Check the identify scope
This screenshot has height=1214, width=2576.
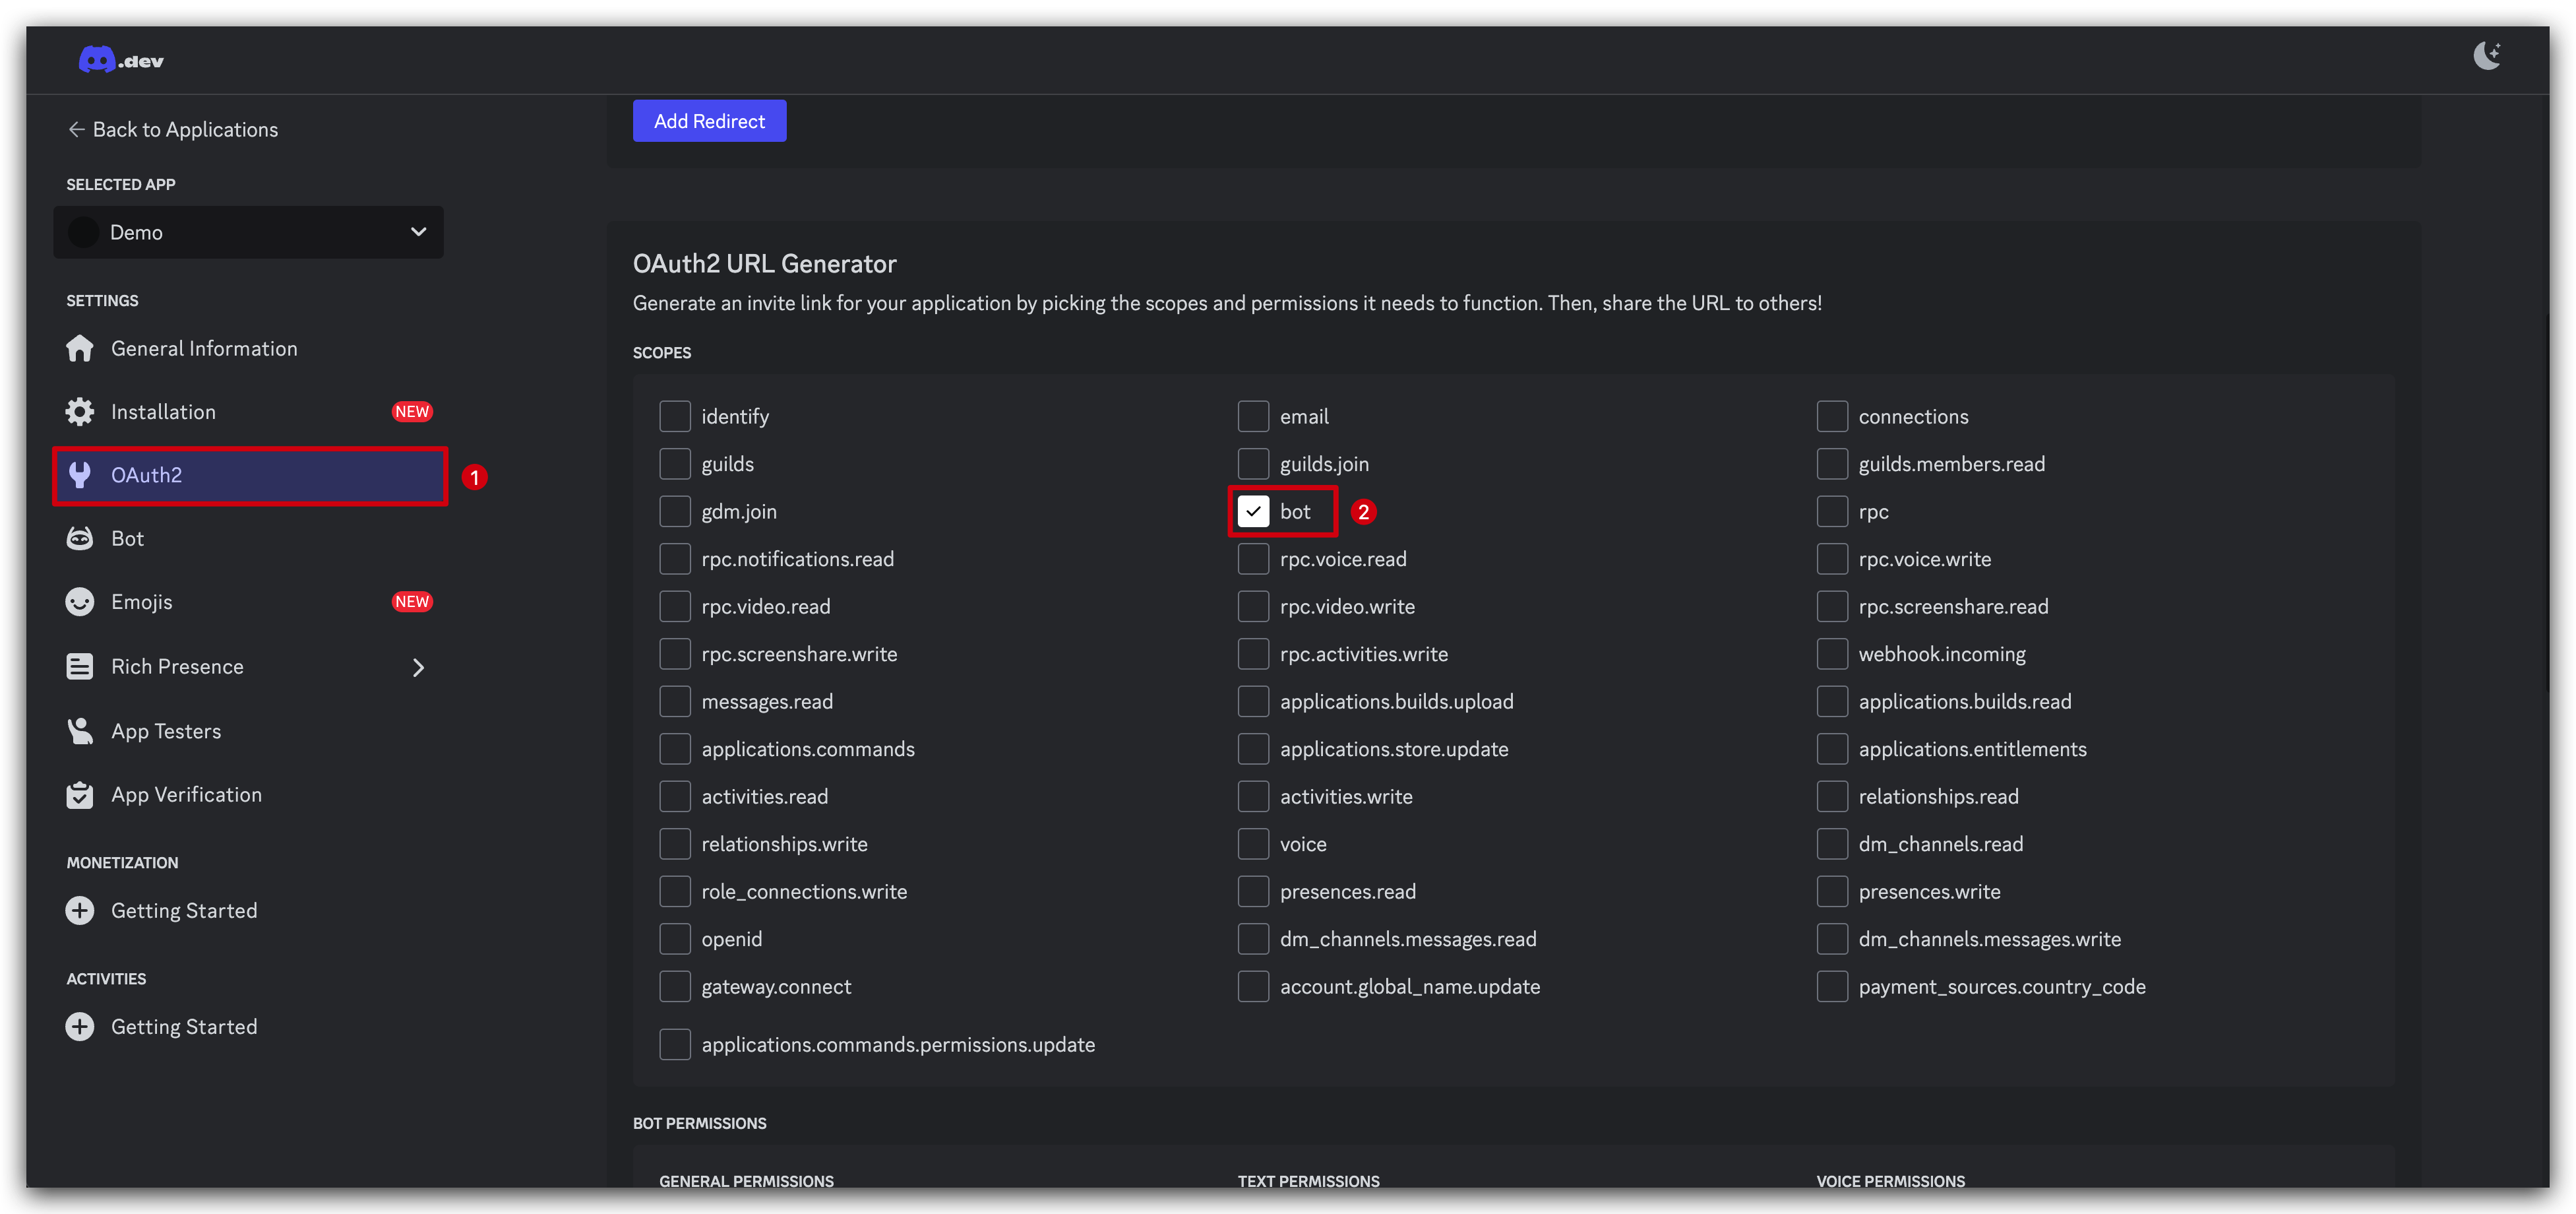(x=675, y=416)
